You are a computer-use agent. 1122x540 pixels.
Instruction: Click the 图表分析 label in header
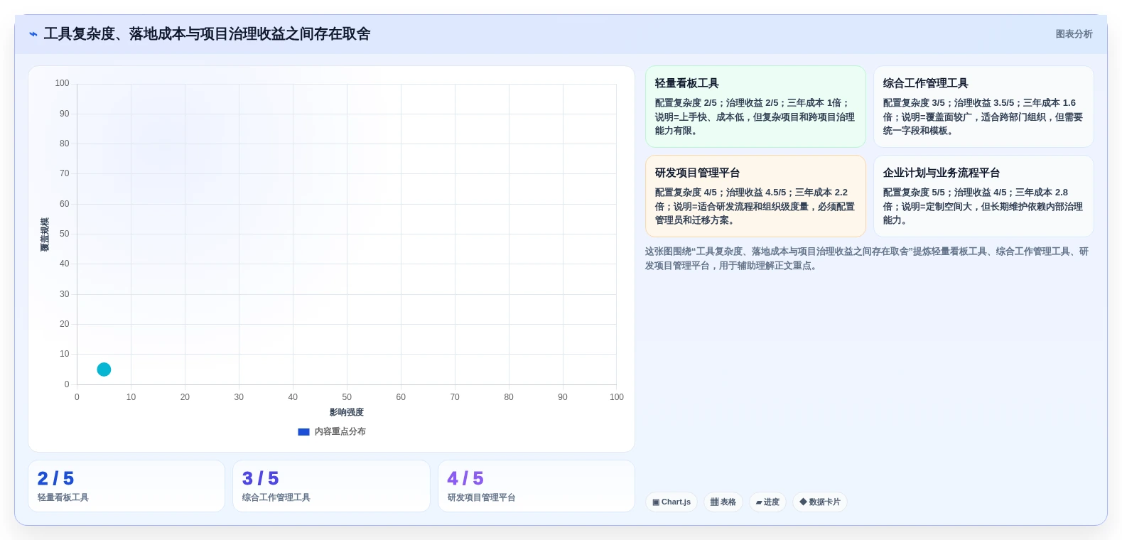1074,34
